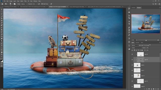The width and height of the screenshot is (161, 90).
Task: Open the Filter menu
Action: [x=25, y=1]
